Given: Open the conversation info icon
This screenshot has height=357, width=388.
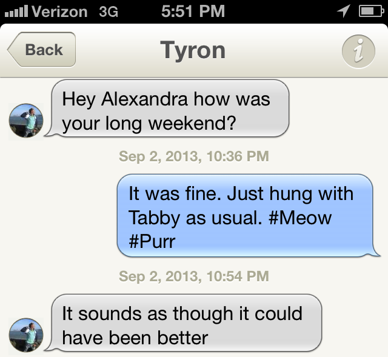Looking at the screenshot, I should coord(358,51).
